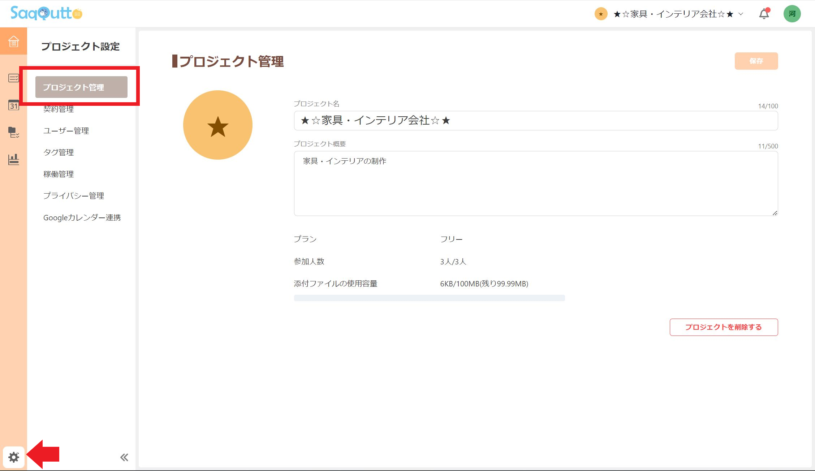Click the プロジェクト名 input field
This screenshot has width=815, height=471.
(x=535, y=120)
